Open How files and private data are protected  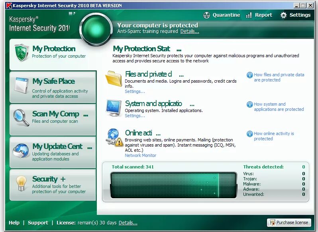279,77
